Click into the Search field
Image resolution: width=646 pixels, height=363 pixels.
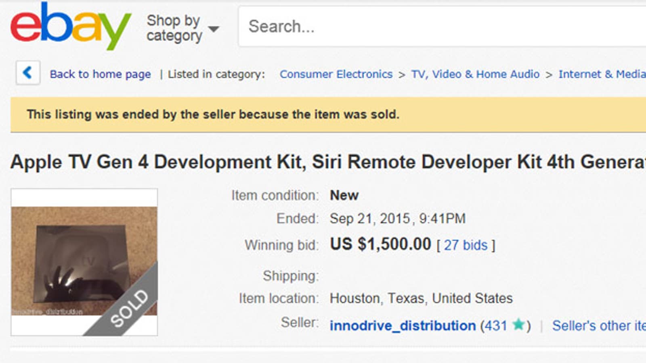click(440, 27)
